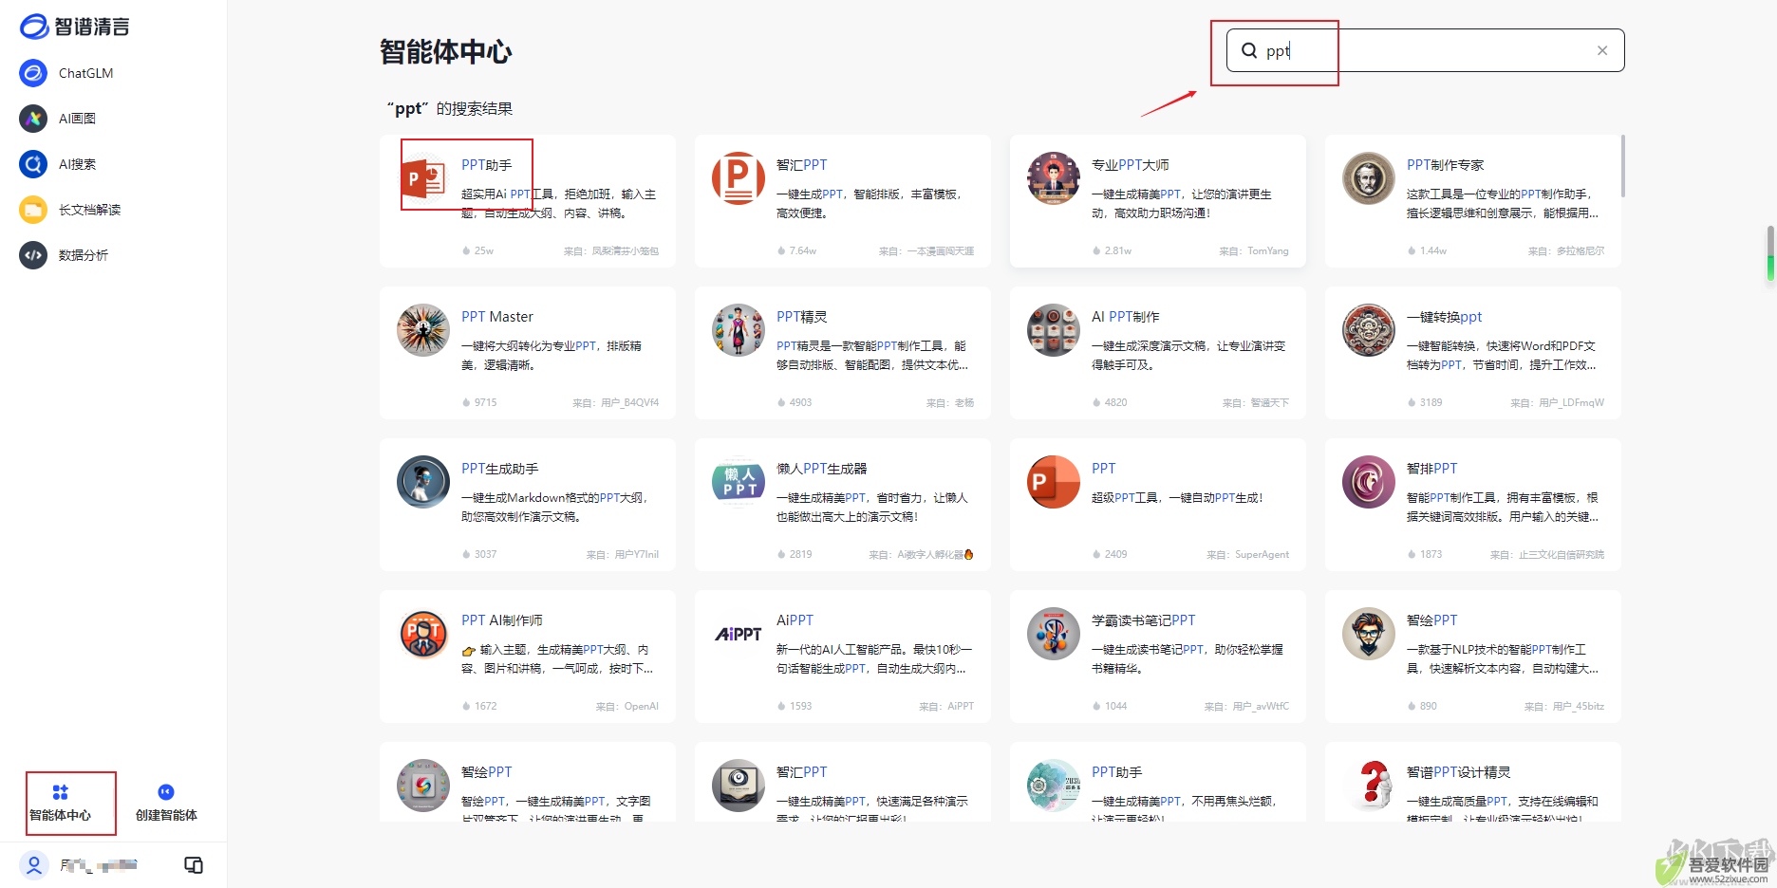Click the author name OpenAI

[x=641, y=707]
